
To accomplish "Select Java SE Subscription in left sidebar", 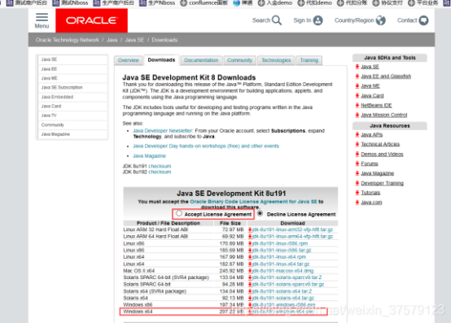I will 72,87.
